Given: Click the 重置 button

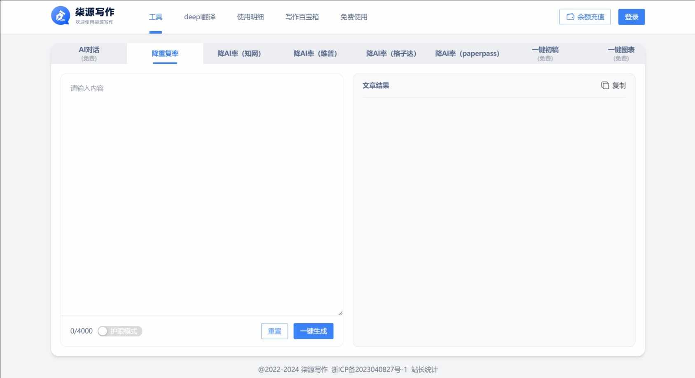Looking at the screenshot, I should [x=274, y=331].
